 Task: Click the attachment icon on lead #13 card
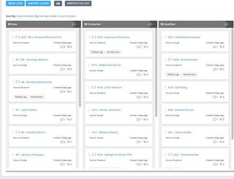pos(145,75)
